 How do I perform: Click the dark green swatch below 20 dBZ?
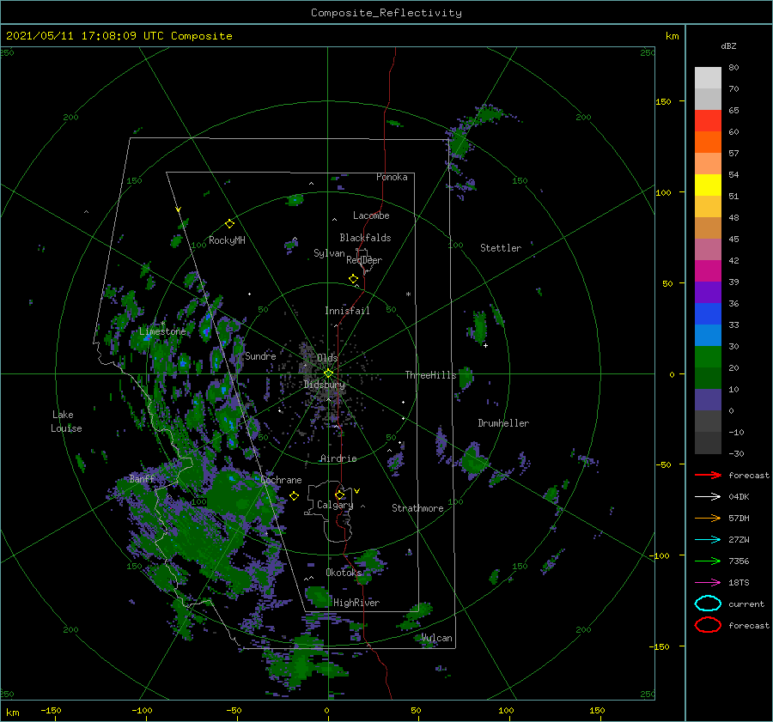[x=708, y=378]
